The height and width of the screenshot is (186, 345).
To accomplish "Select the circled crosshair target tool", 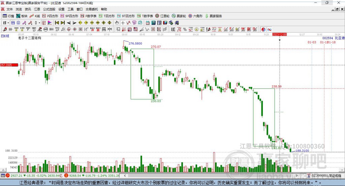I will [69, 30].
